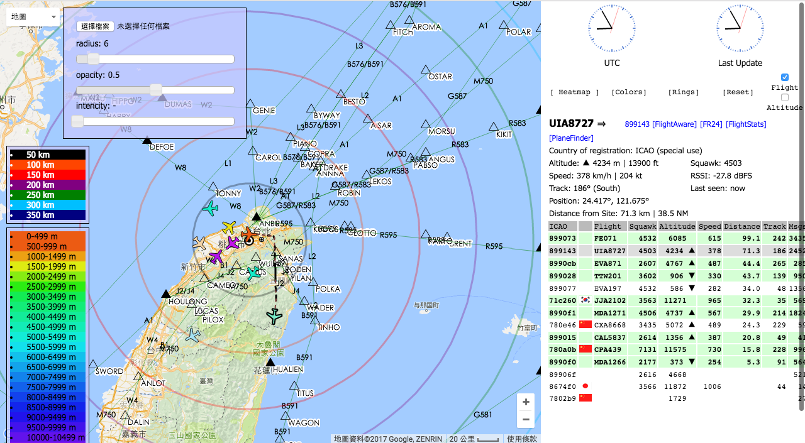Select the yellow aircraft icon on the map

pyautogui.click(x=229, y=227)
